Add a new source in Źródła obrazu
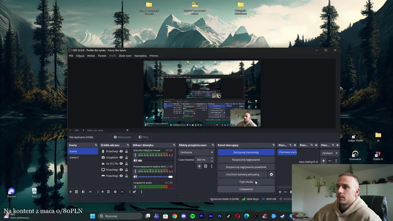The image size is (393, 221). click(x=103, y=192)
